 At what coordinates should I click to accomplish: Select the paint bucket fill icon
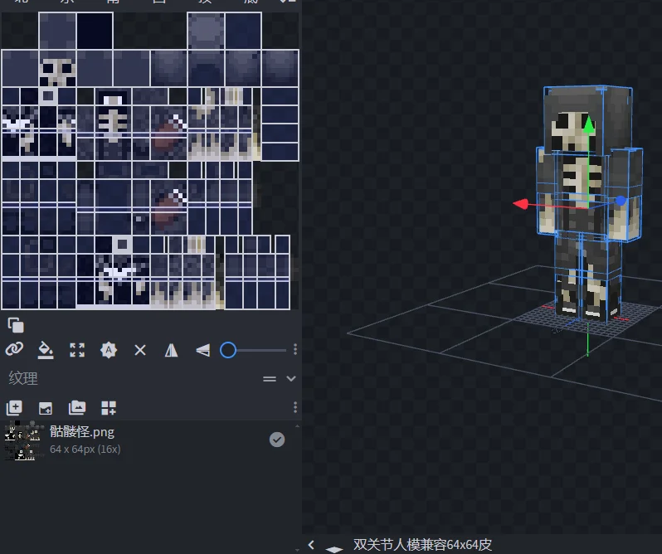tap(46, 350)
